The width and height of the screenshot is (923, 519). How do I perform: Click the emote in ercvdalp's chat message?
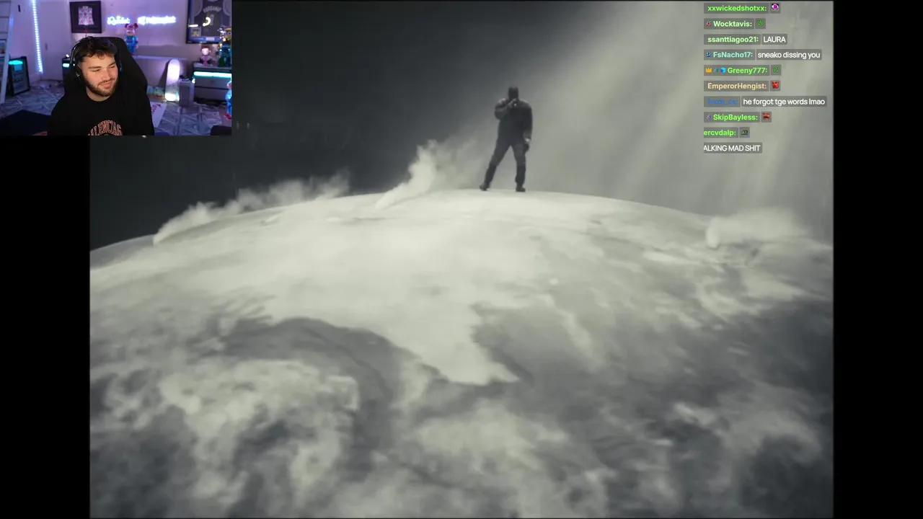click(744, 133)
